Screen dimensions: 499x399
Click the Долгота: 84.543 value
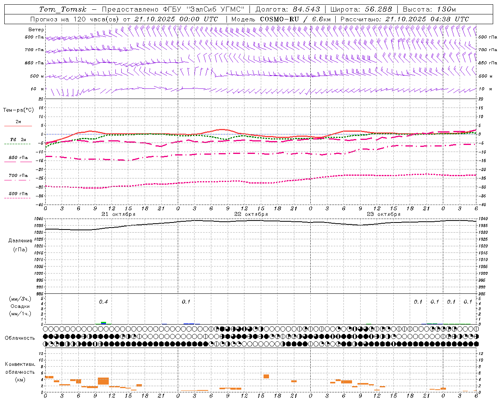(x=288, y=9)
